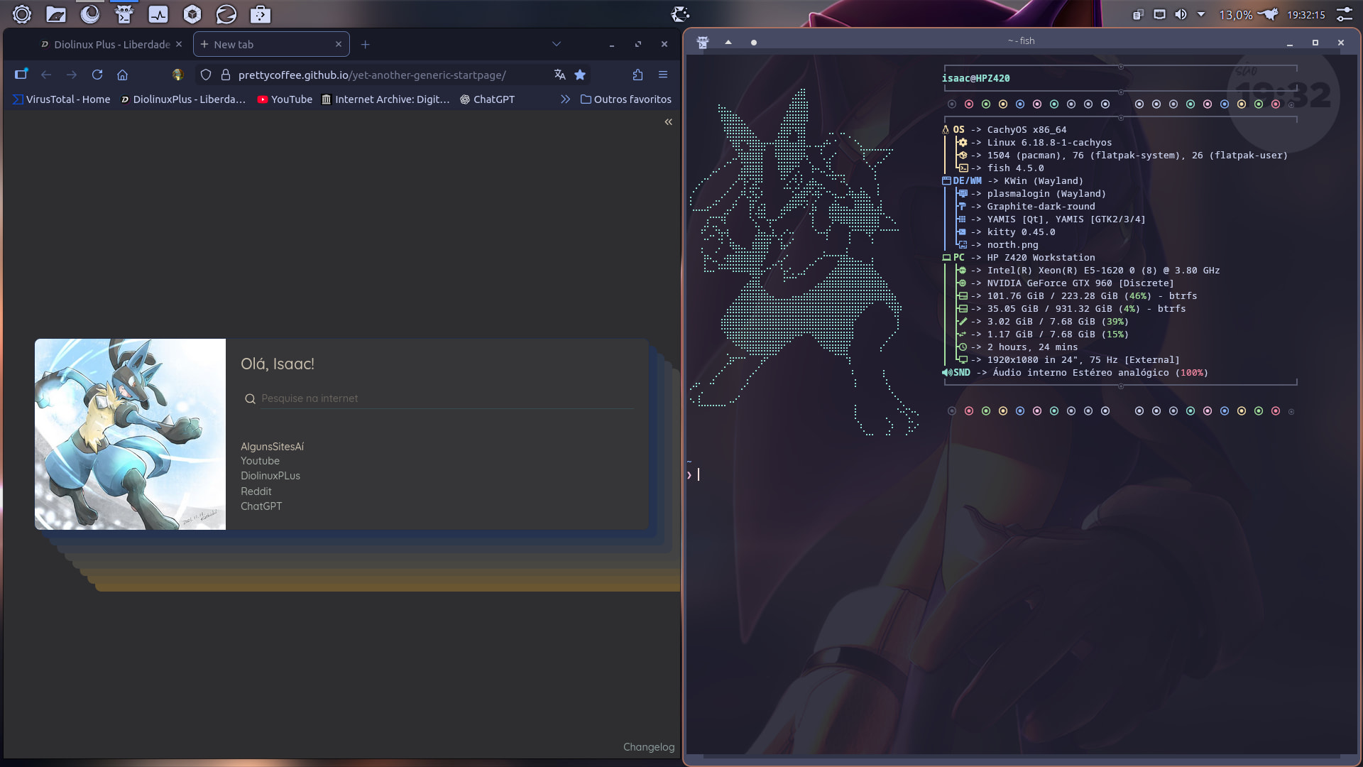Collapse the sidebar with double-chevron
1363x767 pixels.
point(668,122)
